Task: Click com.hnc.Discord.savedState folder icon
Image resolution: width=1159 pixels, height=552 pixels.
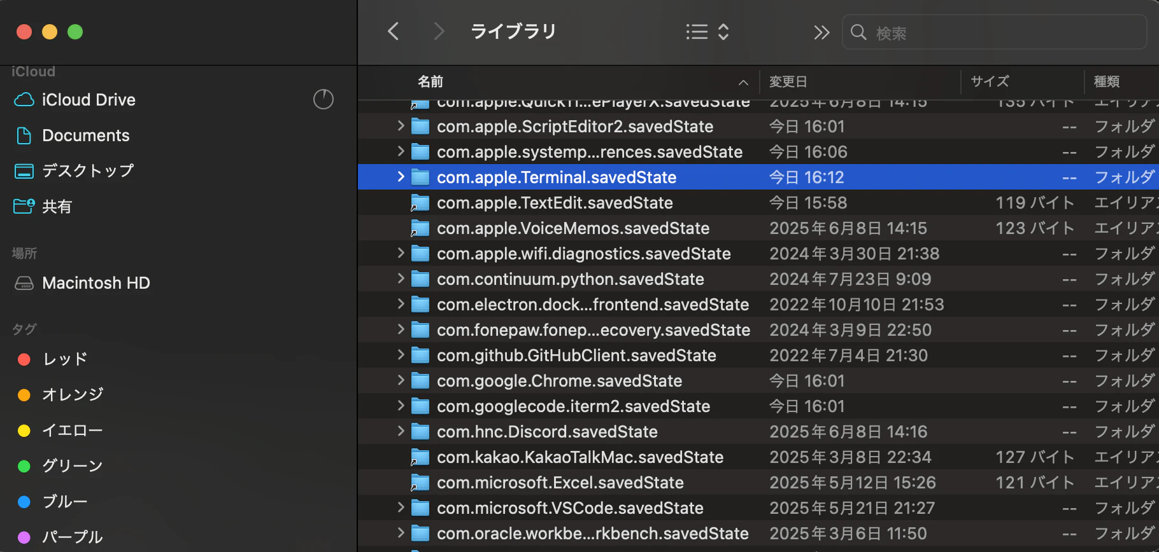Action: point(420,432)
